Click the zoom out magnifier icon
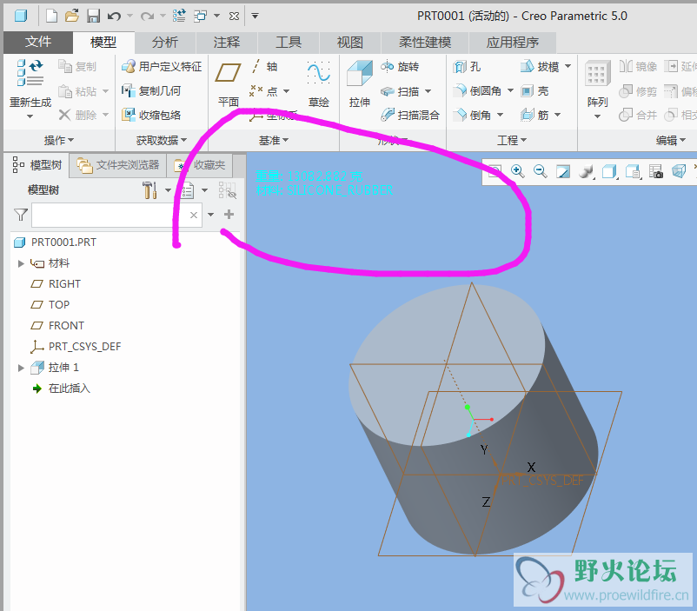697x611 pixels. point(540,171)
